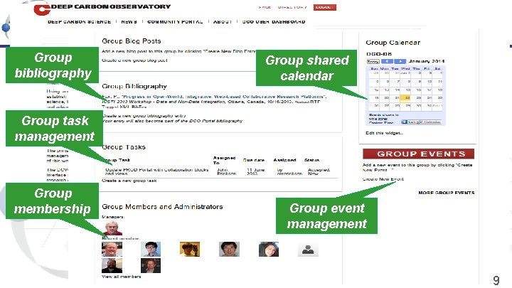Sort tasks by the 'Status' column header

(312, 160)
